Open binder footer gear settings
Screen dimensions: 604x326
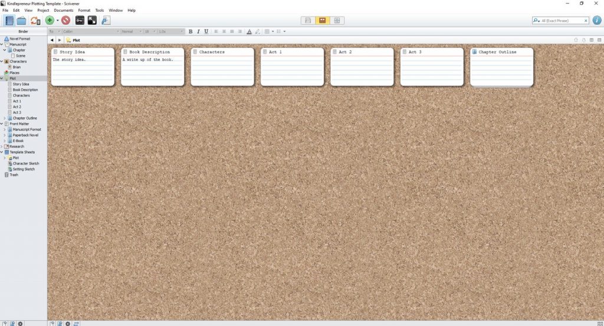21,324
